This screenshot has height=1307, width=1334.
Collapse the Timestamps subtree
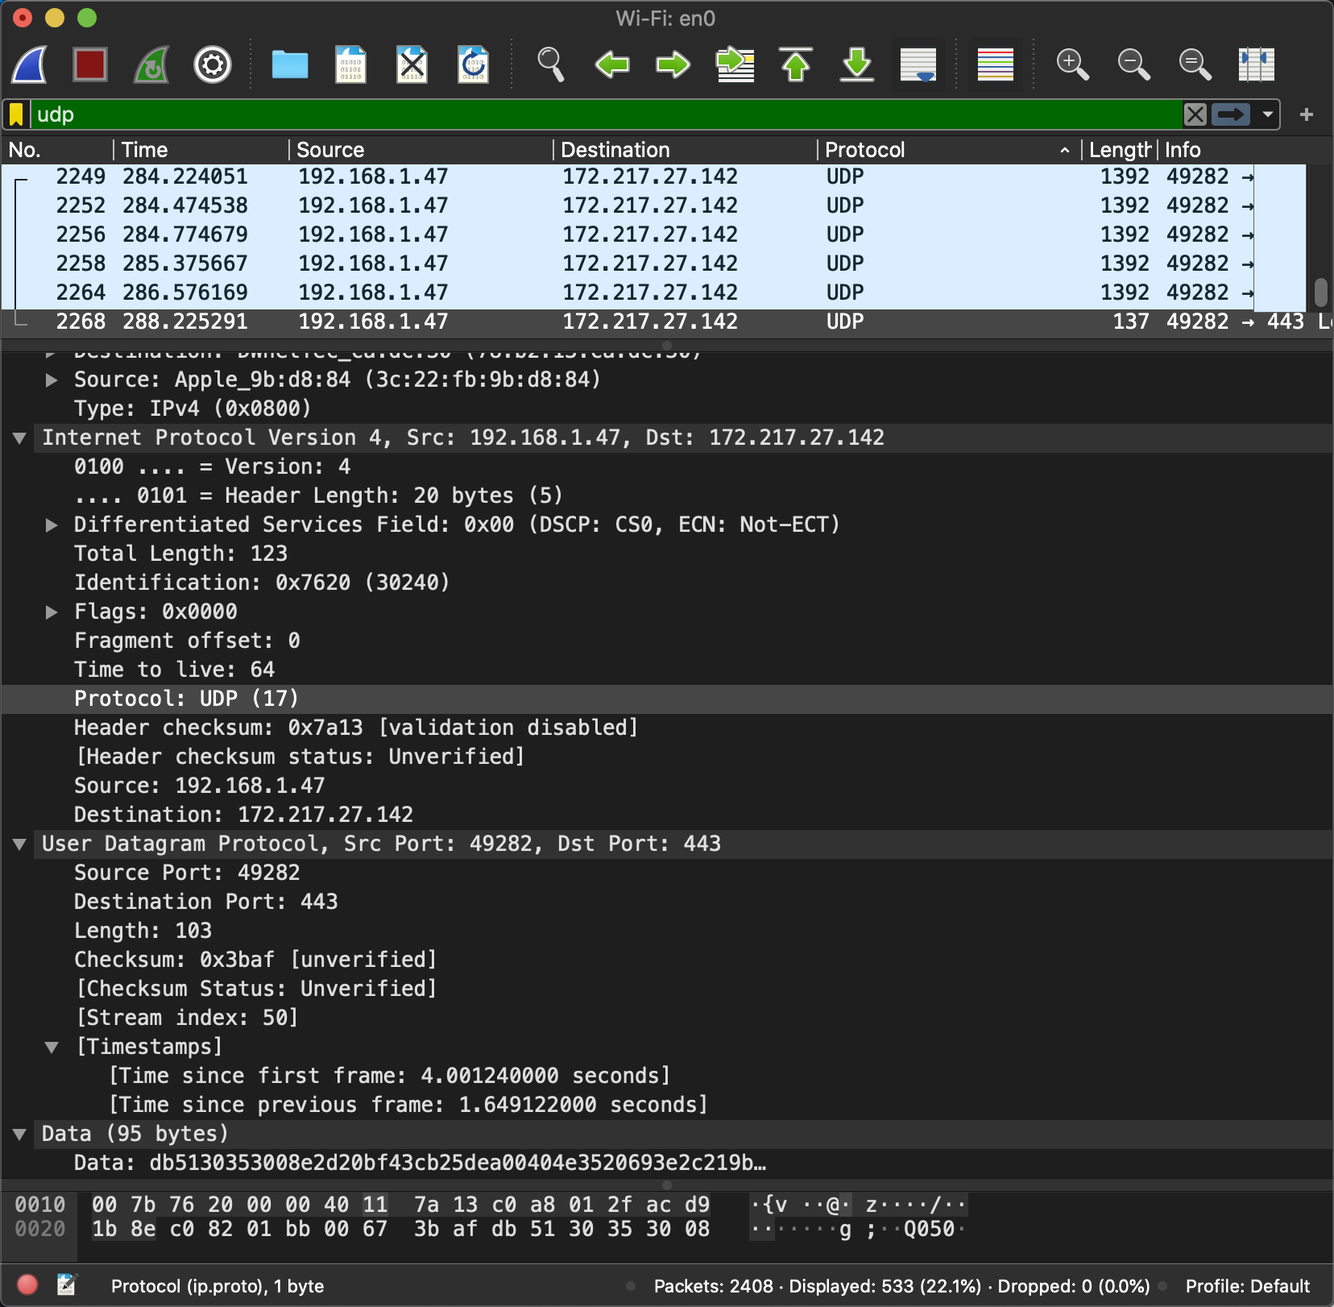(52, 1048)
